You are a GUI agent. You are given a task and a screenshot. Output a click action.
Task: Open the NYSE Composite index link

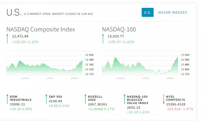tap(176, 98)
